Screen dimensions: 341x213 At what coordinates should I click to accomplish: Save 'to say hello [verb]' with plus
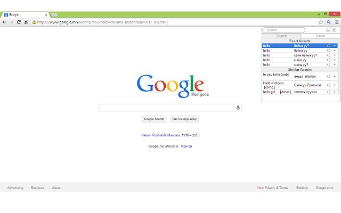click(x=335, y=76)
